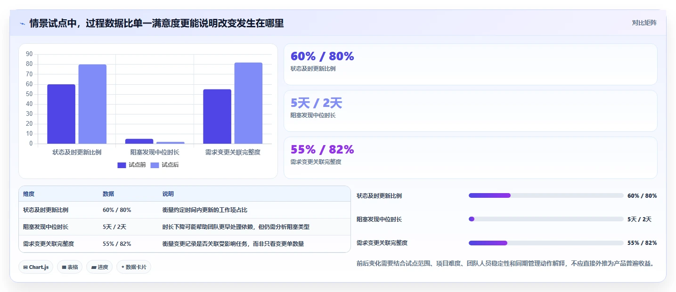Click the 试点前 bar for 阻塞发现中位时长
The height and width of the screenshot is (292, 676).
tap(139, 141)
